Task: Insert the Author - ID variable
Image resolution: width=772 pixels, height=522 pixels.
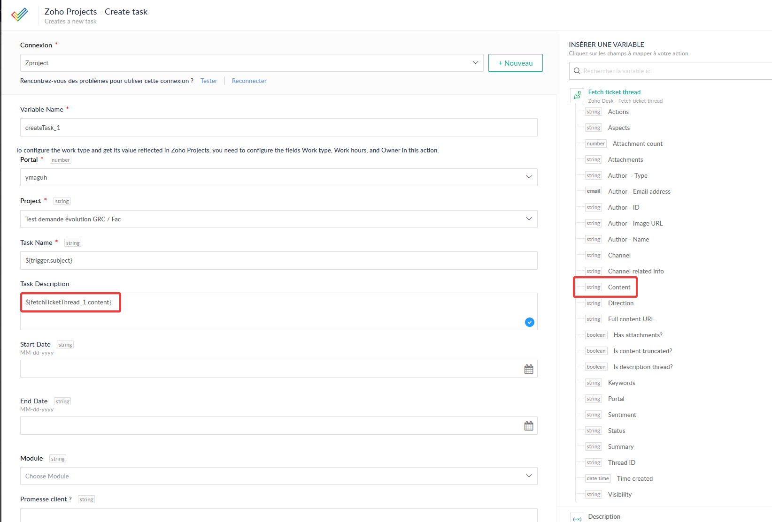Action: click(624, 207)
